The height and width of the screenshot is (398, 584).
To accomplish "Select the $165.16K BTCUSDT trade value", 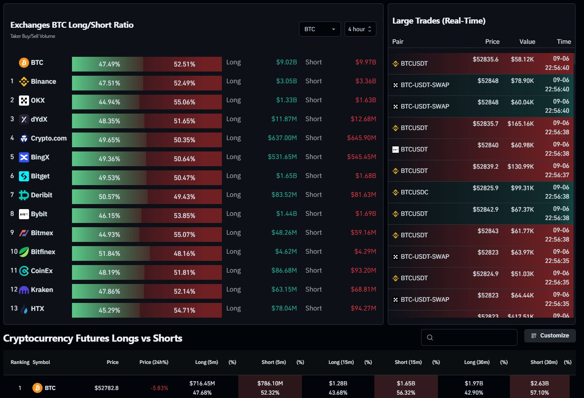I will pos(520,124).
